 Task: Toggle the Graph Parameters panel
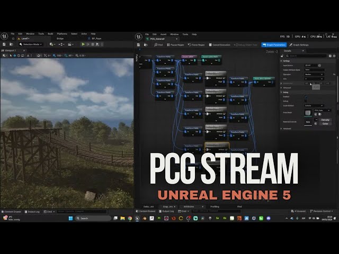(274, 44)
